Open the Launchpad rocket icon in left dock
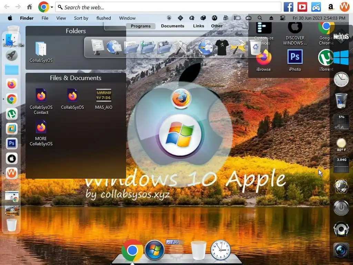Screen dimensions: 353x265 pos(11,55)
